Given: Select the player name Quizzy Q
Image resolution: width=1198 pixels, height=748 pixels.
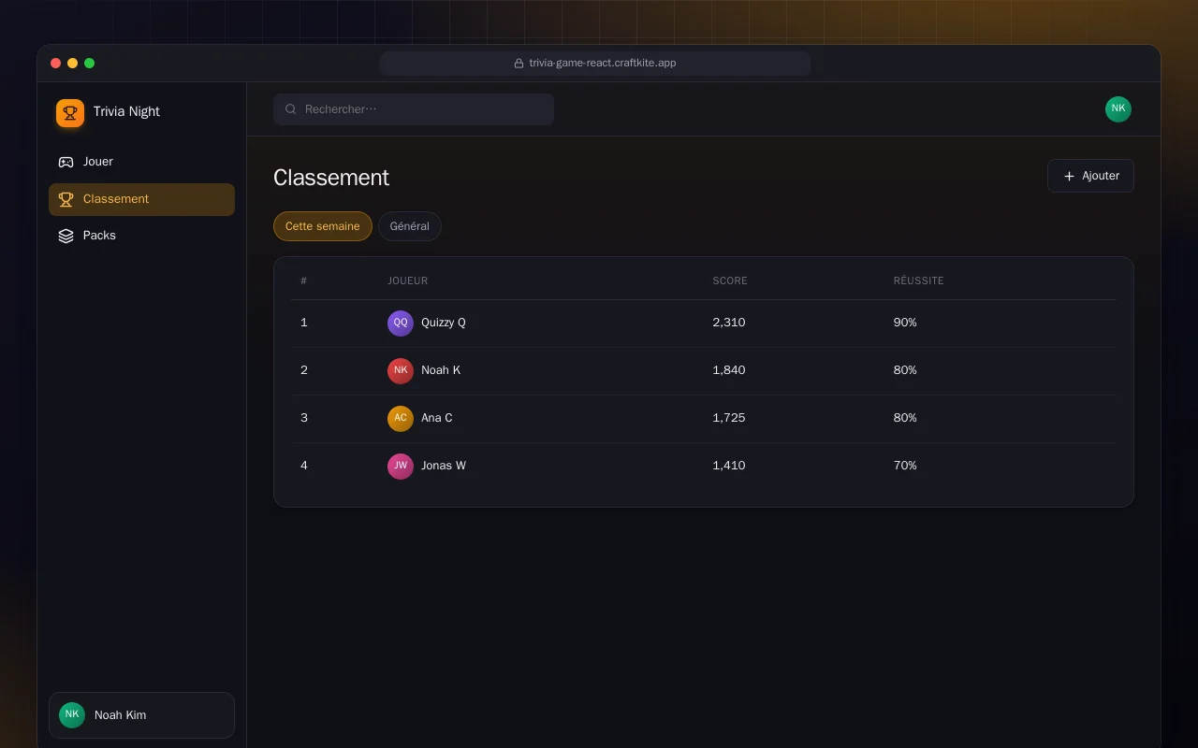Looking at the screenshot, I should click(444, 323).
